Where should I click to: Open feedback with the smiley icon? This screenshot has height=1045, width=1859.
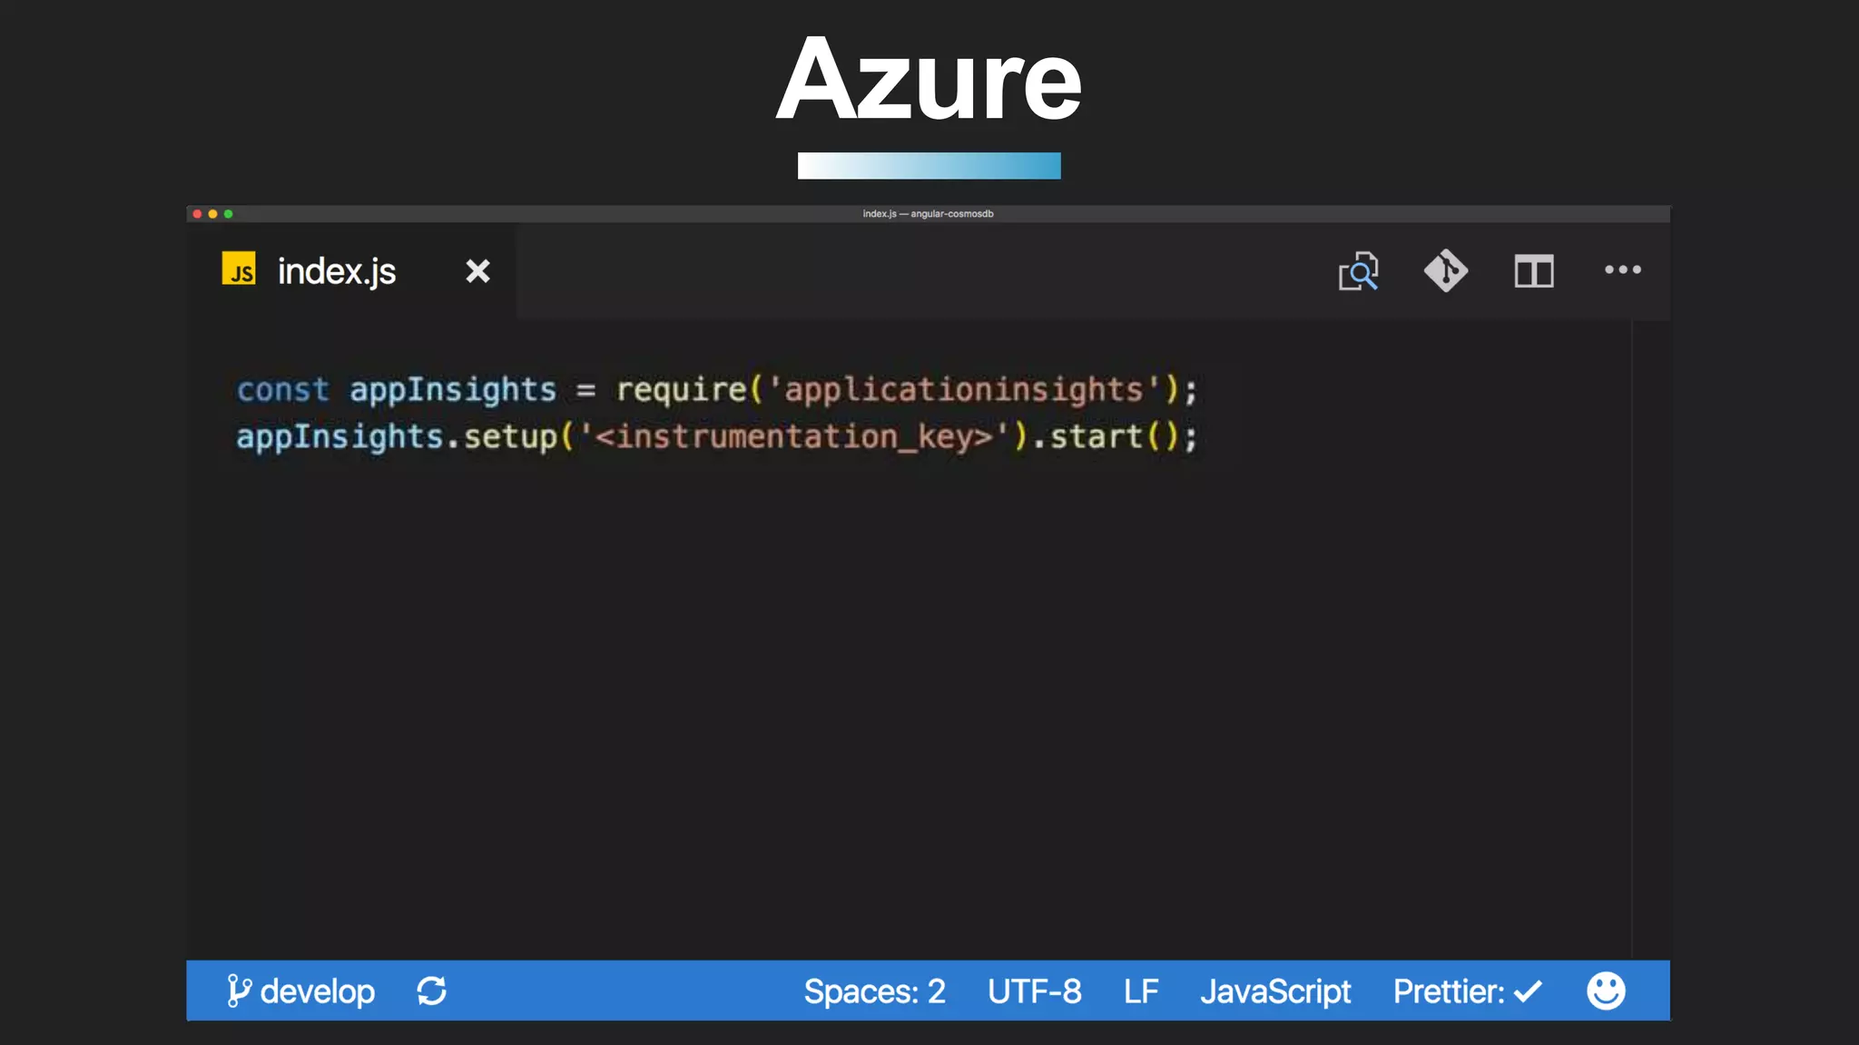[x=1606, y=991]
